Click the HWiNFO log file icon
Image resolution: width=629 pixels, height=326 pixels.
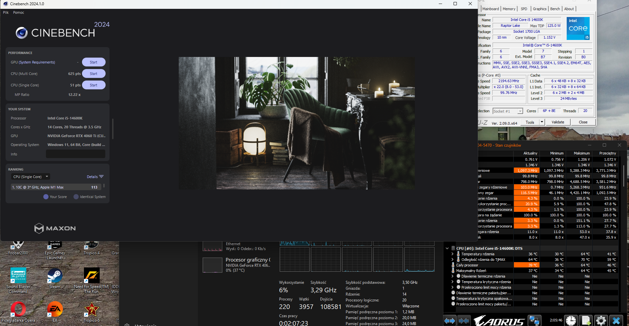tap(586, 320)
